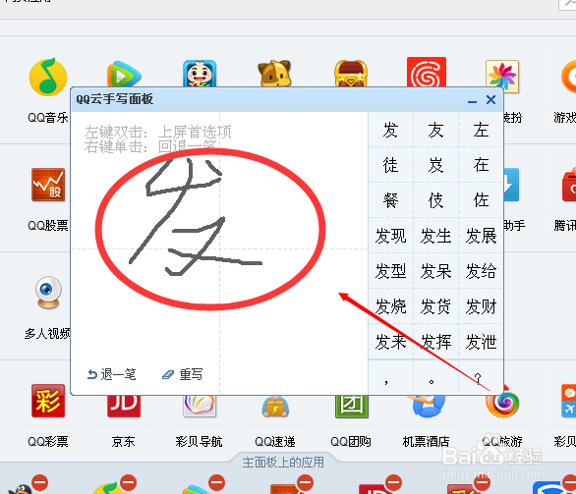Click the cartoon boy game app icon

[200, 74]
